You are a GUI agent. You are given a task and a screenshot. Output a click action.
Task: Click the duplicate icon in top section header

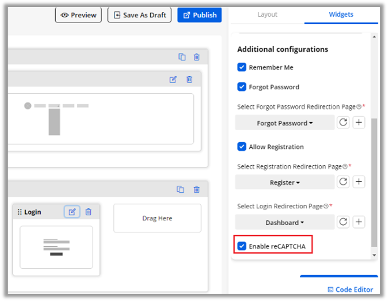pos(182,57)
